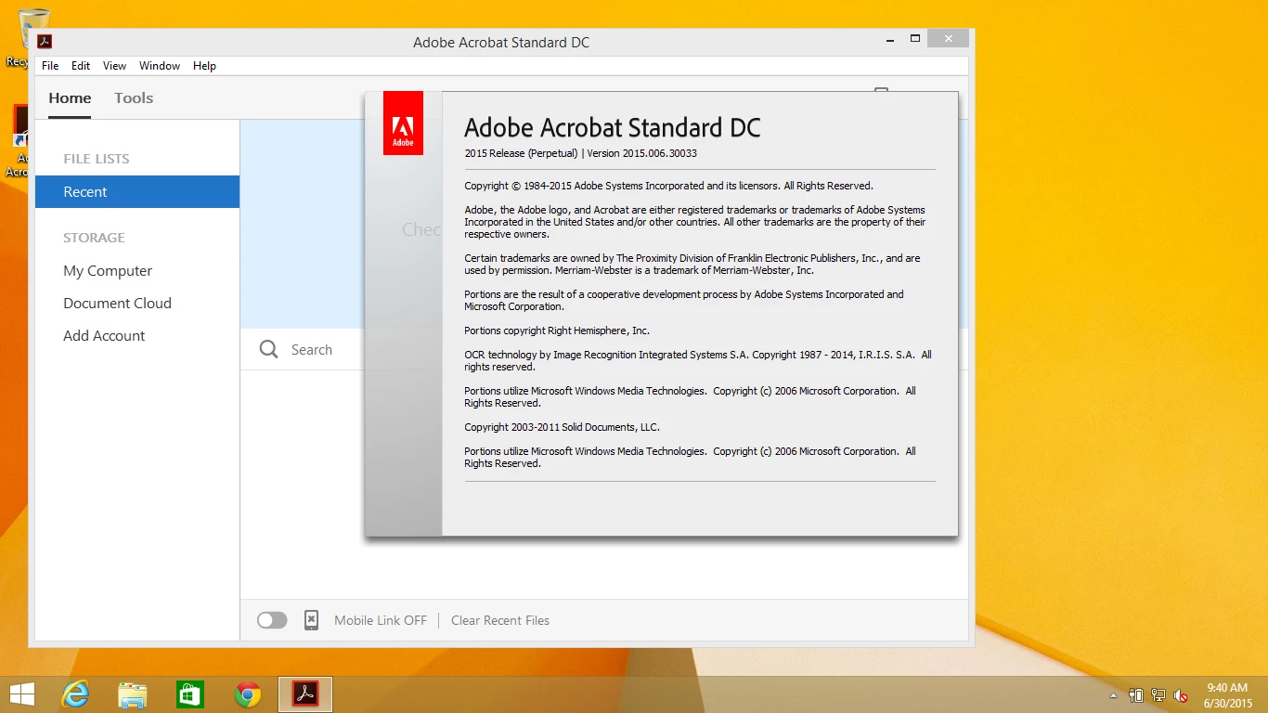Click the Copyright 1984-2015 Adobe Systems line

tap(668, 186)
